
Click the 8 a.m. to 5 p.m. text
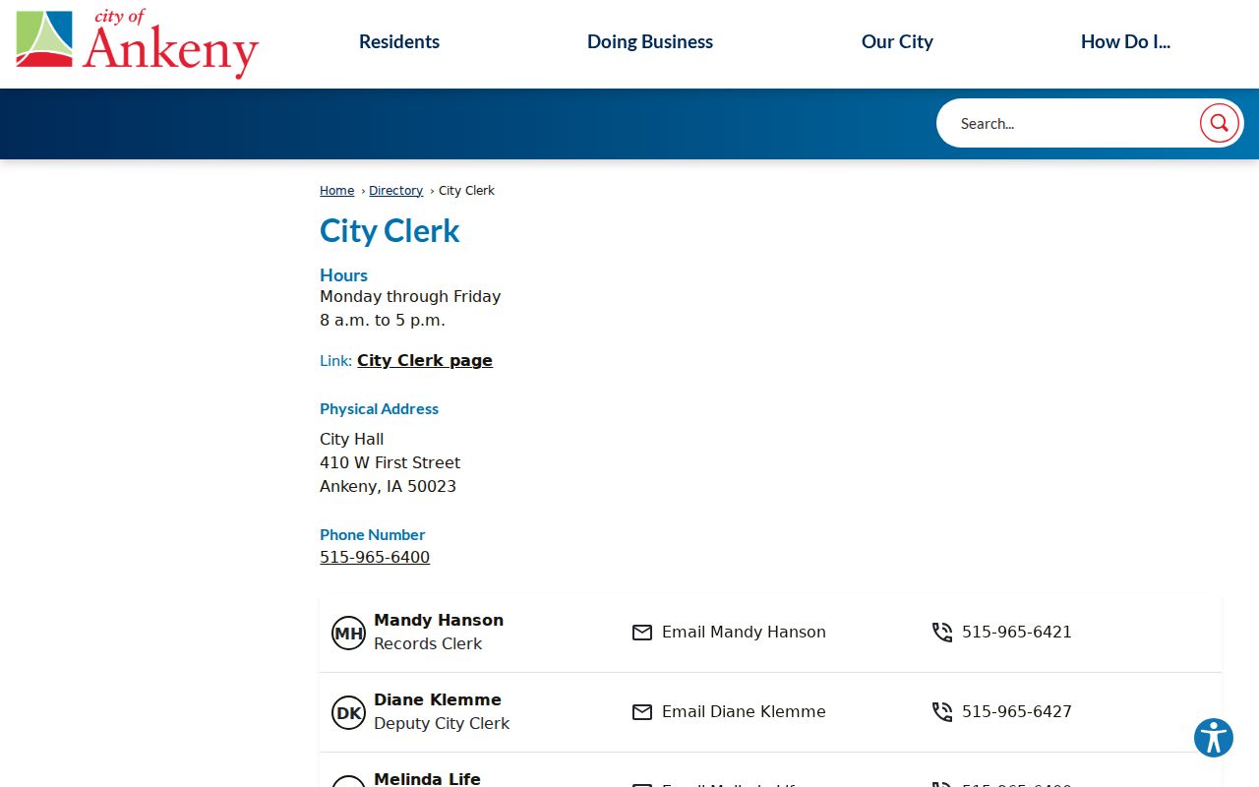tap(383, 320)
